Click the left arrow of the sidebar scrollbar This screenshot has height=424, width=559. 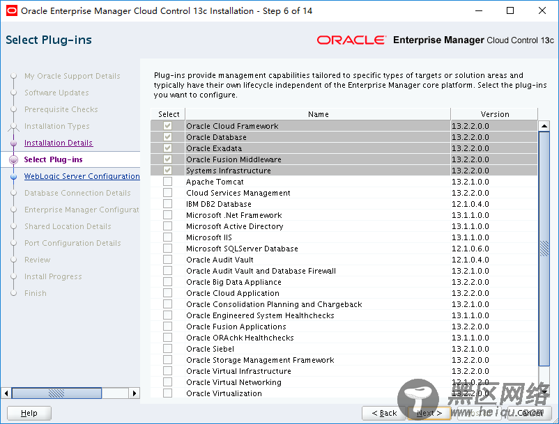point(6,393)
